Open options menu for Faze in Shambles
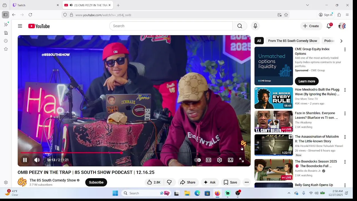The image size is (357, 201). point(345,113)
